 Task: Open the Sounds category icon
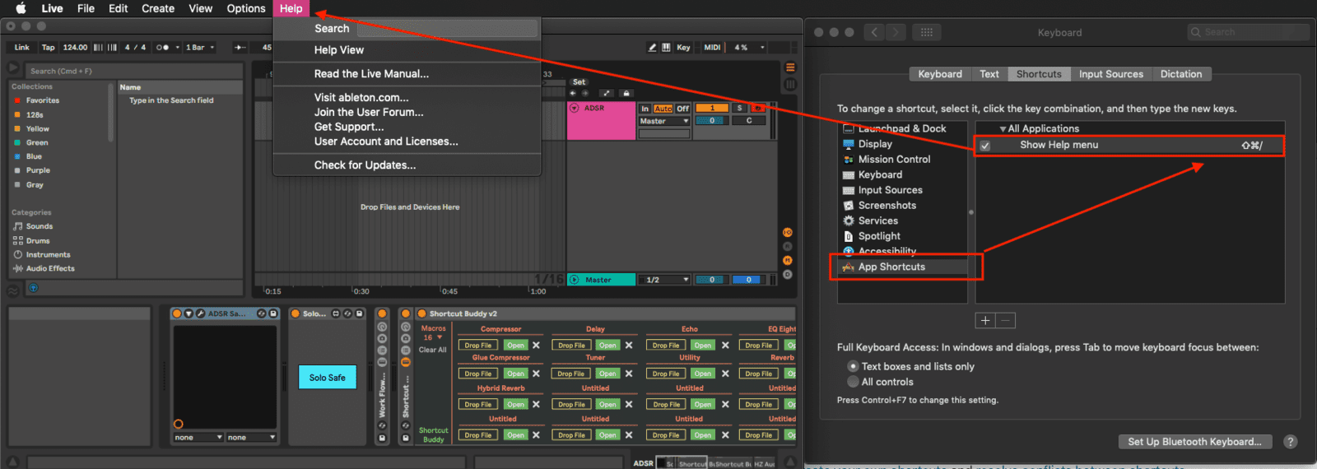point(18,226)
